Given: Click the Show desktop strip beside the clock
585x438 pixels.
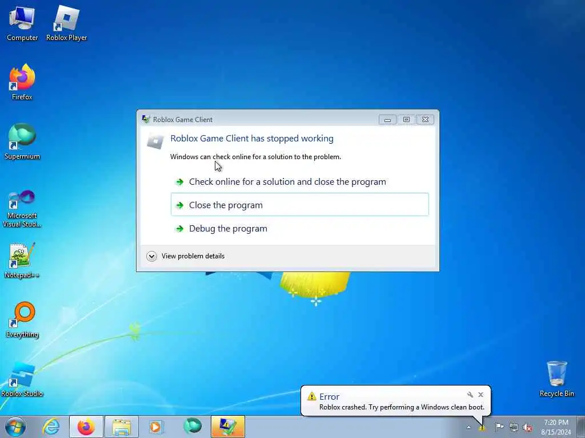Looking at the screenshot, I should click(x=580, y=427).
